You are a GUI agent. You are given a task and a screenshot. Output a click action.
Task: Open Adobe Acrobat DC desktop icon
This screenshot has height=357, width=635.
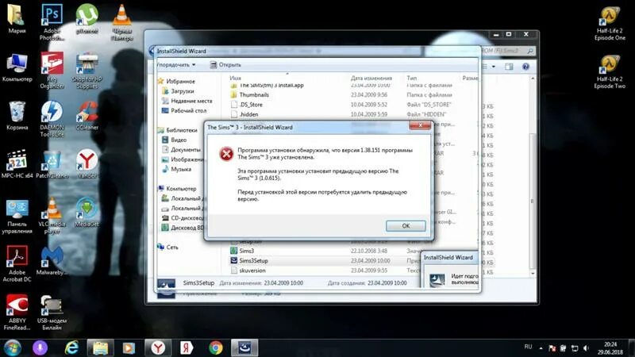[17, 264]
